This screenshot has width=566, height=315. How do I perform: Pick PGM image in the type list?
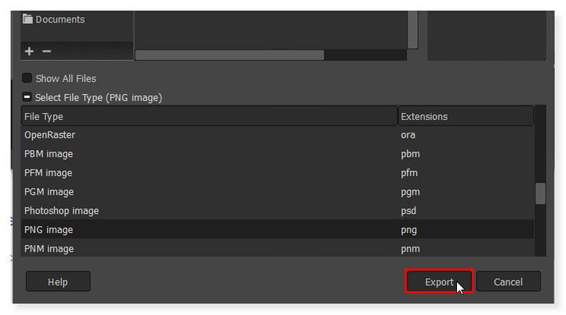click(x=49, y=192)
